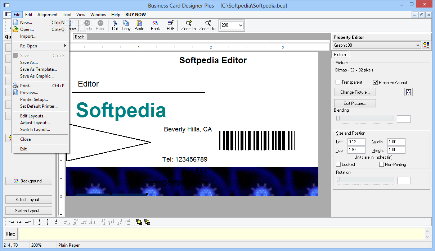Expand the Re-Open submenu

click(40, 46)
